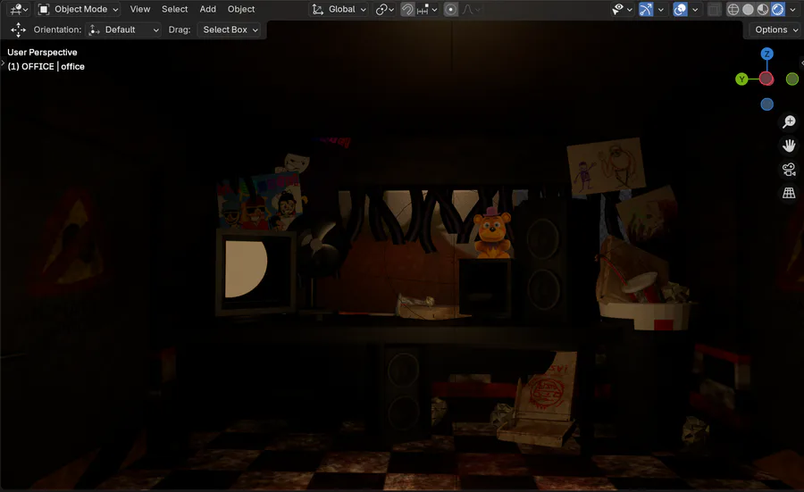Switch to material preview shading
This screenshot has width=804, height=492.
[x=763, y=9]
